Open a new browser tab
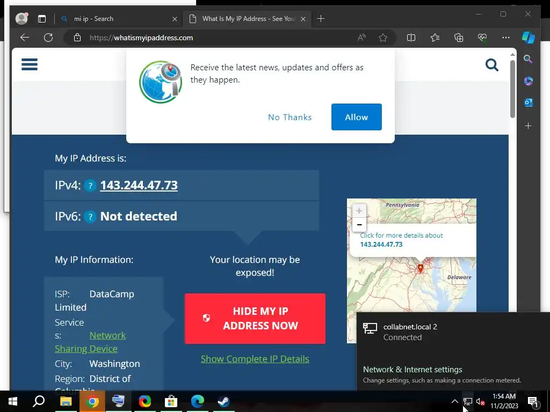This screenshot has height=412, width=550. tap(321, 19)
